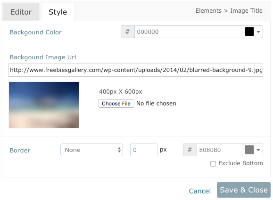Click the border color 808080 field
The image size is (273, 200).
pyautogui.click(x=219, y=150)
